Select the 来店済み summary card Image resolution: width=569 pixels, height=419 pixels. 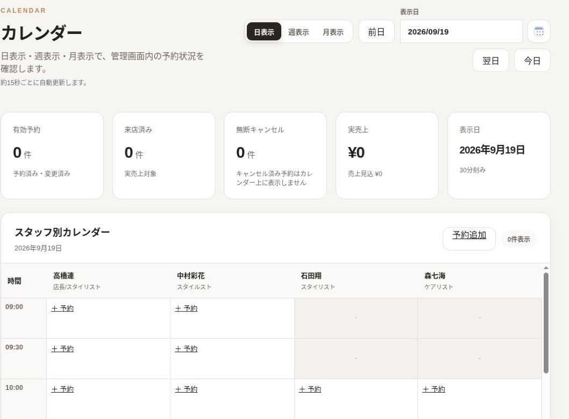[x=163, y=156]
